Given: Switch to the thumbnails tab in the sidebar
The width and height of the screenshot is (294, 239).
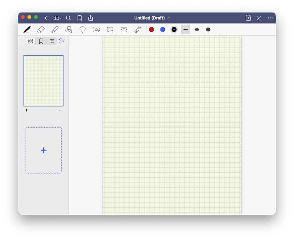Looking at the screenshot, I should pos(30,41).
